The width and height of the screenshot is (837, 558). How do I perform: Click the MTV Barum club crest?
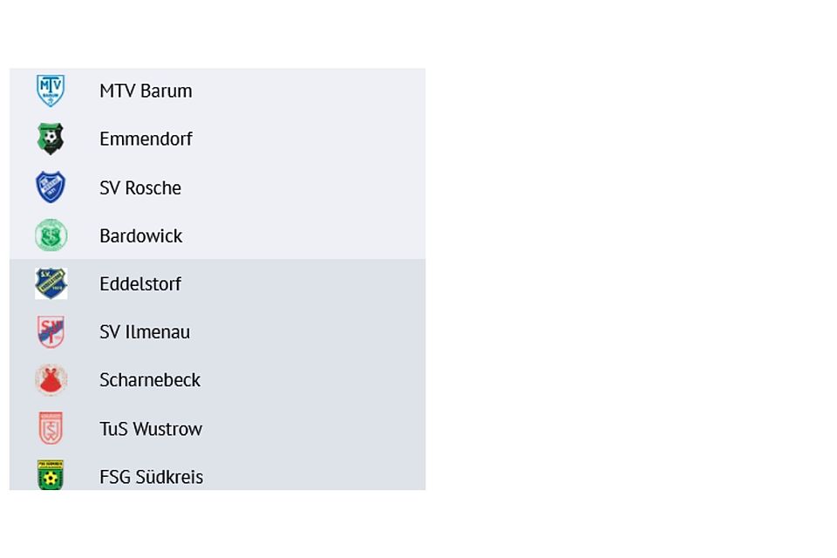tap(51, 91)
